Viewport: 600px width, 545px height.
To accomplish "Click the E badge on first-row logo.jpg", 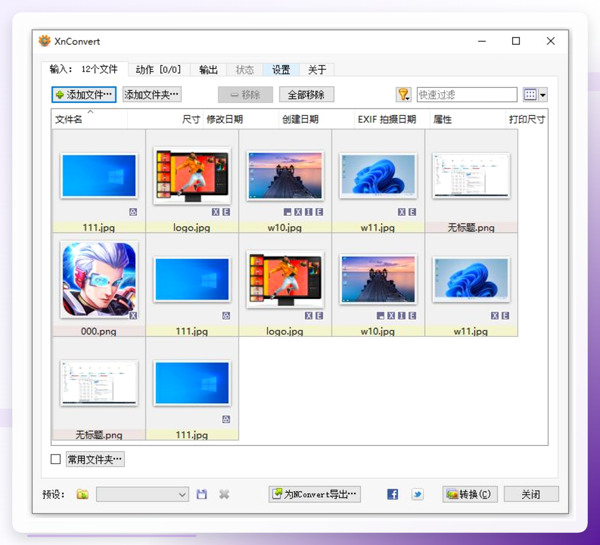I will click(226, 212).
